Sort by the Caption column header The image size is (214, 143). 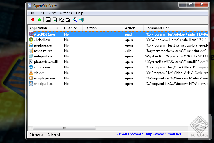click(103, 28)
